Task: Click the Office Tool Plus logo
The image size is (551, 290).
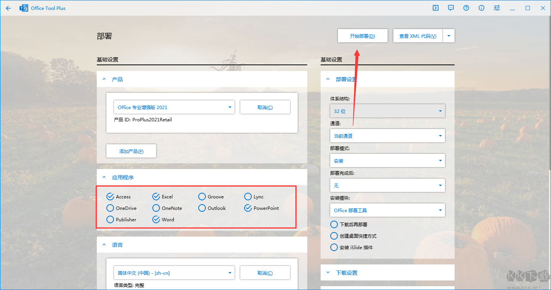Action: (x=24, y=8)
